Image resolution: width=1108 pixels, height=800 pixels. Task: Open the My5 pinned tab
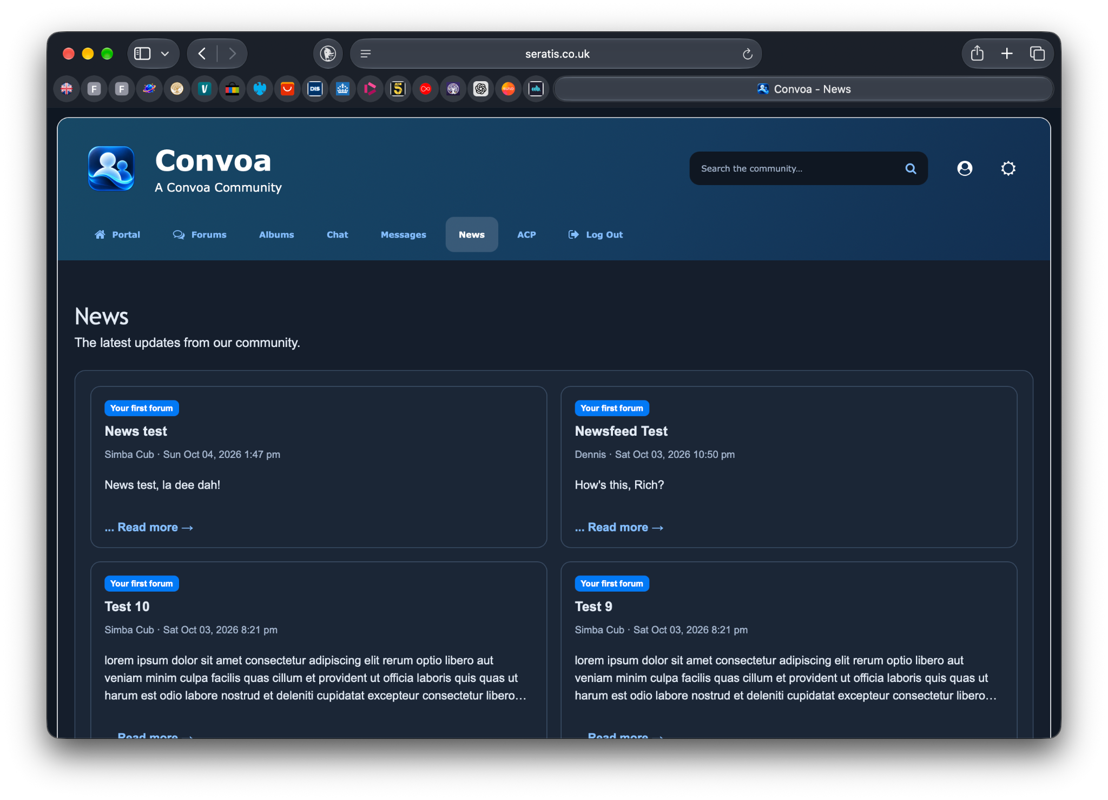point(398,89)
